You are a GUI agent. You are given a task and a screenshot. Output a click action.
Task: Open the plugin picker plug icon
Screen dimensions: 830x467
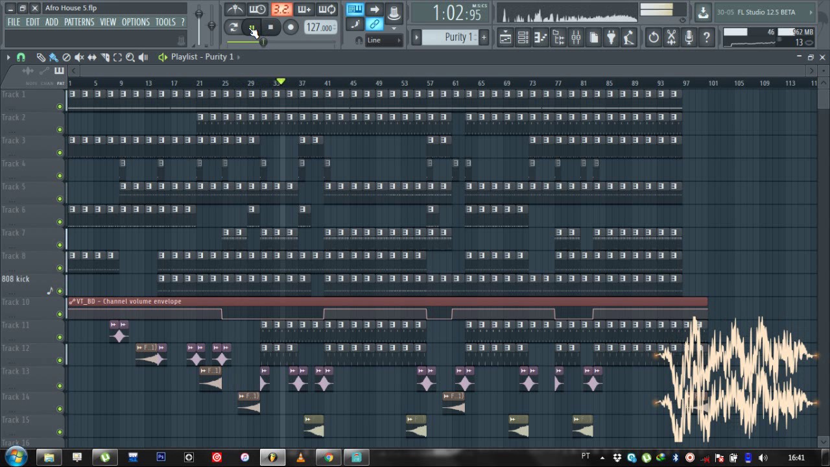(611, 38)
